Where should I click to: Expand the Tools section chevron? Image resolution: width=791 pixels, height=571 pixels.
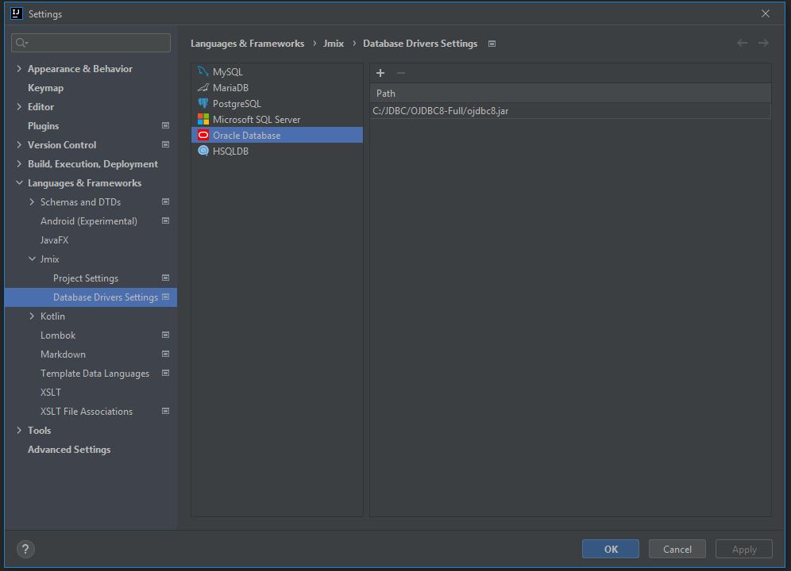pos(19,431)
